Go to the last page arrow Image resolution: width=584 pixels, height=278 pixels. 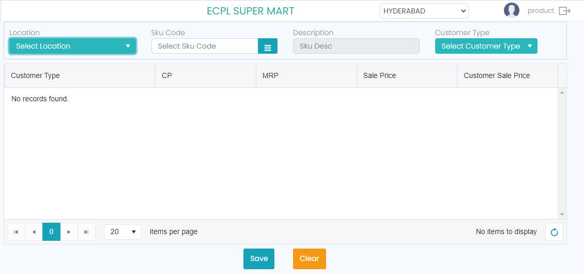point(86,232)
